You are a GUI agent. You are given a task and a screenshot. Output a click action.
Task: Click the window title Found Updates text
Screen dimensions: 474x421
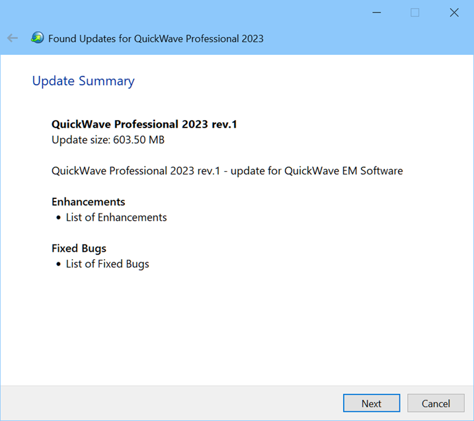coord(156,39)
